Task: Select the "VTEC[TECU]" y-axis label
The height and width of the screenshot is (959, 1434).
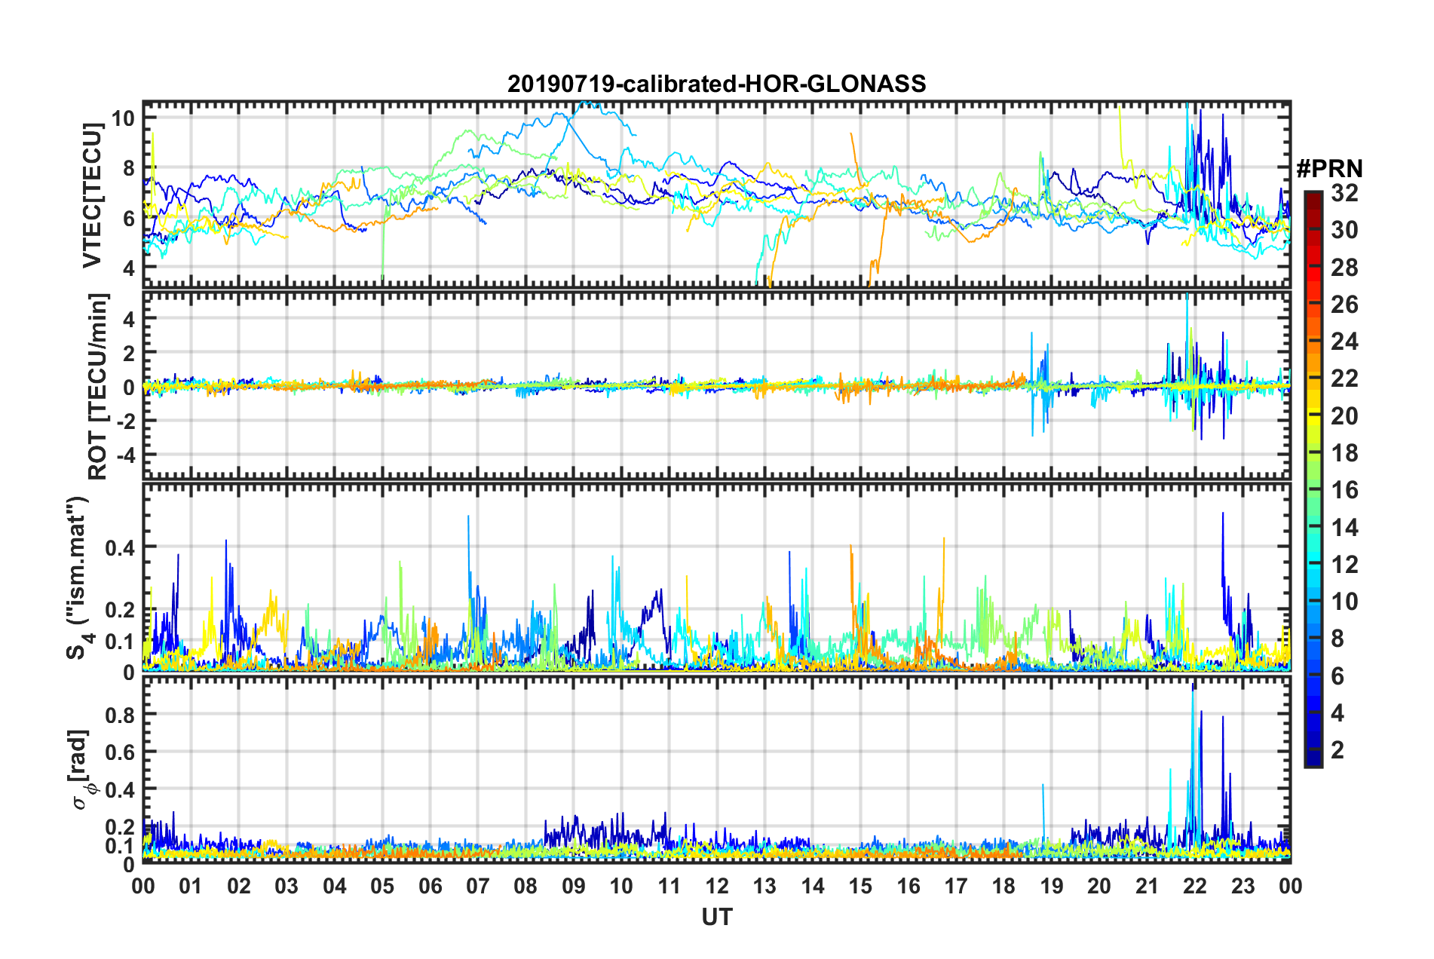Action: [93, 196]
